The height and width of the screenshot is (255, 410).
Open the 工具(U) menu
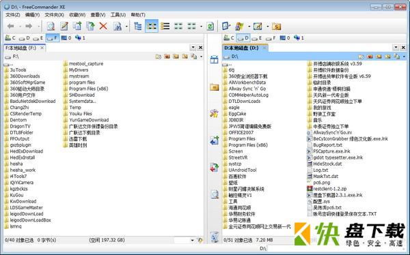pos(118,15)
